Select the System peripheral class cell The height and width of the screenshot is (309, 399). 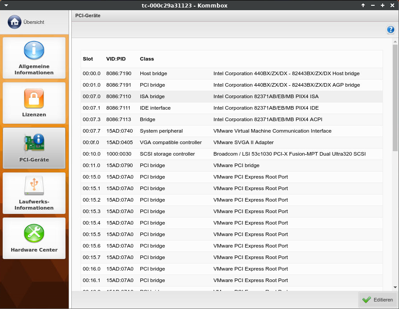(x=161, y=131)
